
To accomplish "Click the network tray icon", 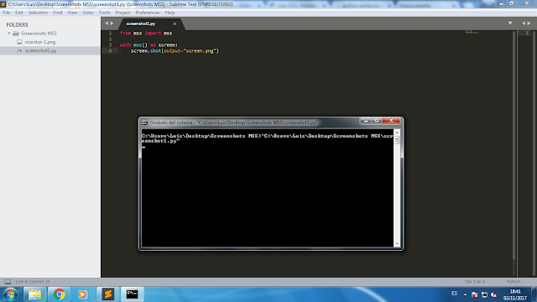I will (484, 294).
